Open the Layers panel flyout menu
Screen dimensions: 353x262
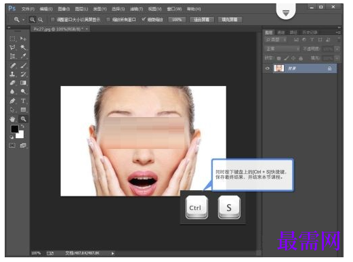pos(338,32)
